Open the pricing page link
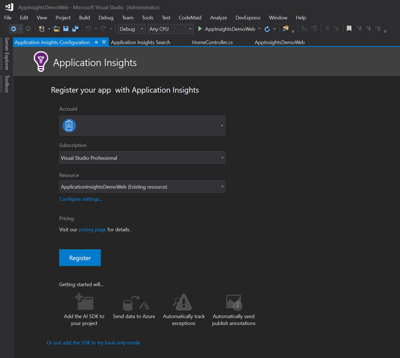 92,230
